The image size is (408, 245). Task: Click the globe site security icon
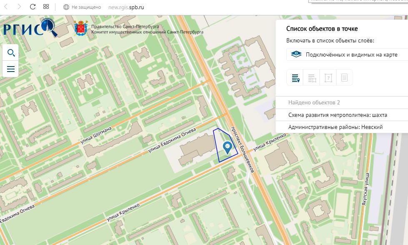click(66, 7)
